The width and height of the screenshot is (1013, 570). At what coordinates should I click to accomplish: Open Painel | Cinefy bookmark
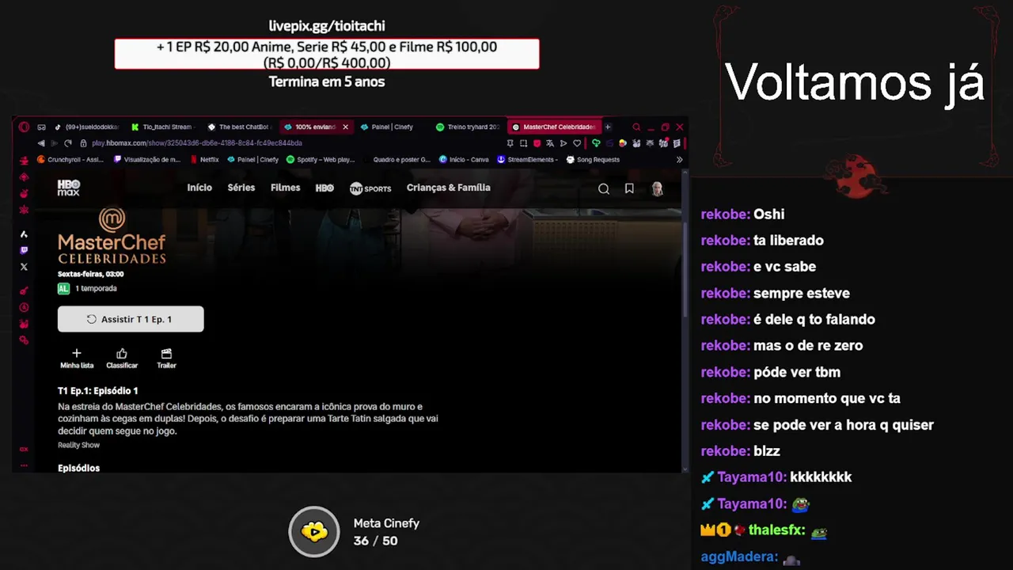pyautogui.click(x=252, y=160)
